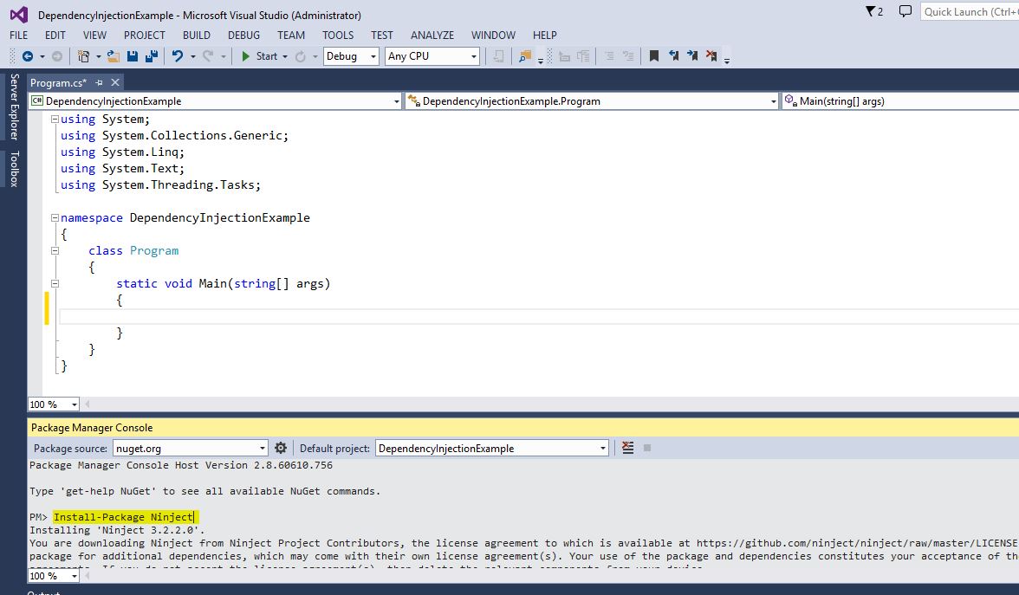Open the DEBUG menu
This screenshot has height=595, width=1019.
243,35
